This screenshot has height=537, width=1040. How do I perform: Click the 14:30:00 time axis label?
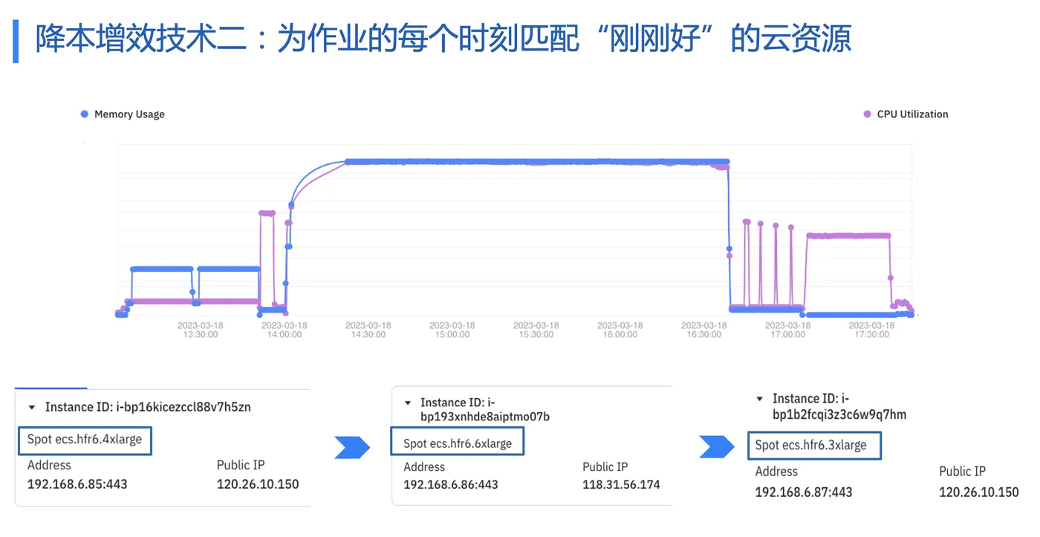click(368, 330)
